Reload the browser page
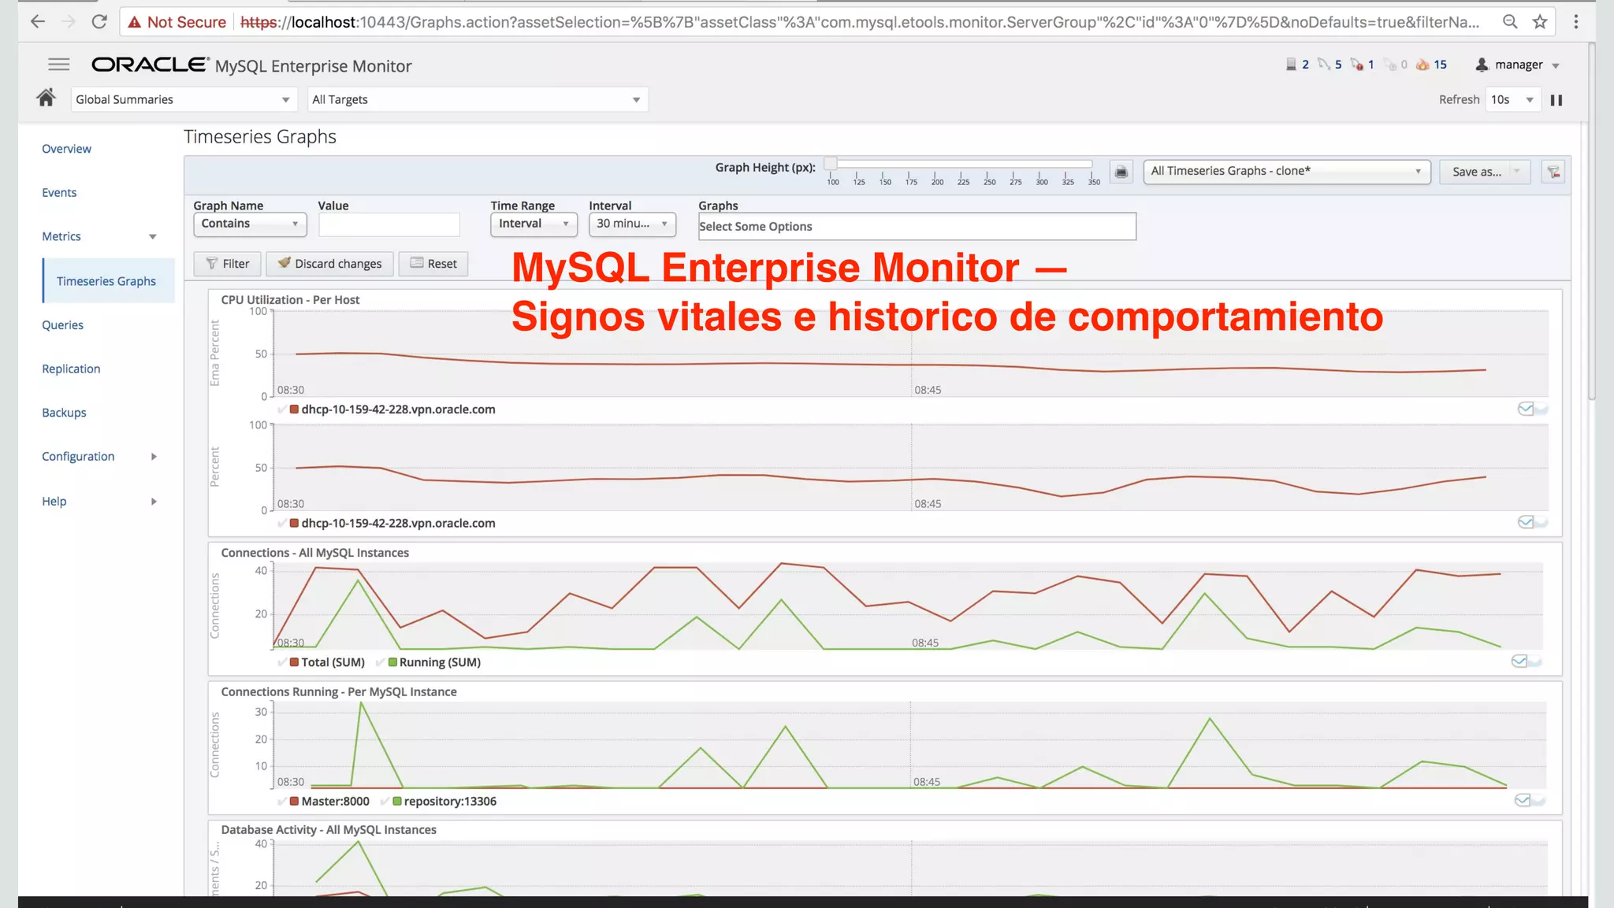The height and width of the screenshot is (908, 1614). [x=99, y=22]
